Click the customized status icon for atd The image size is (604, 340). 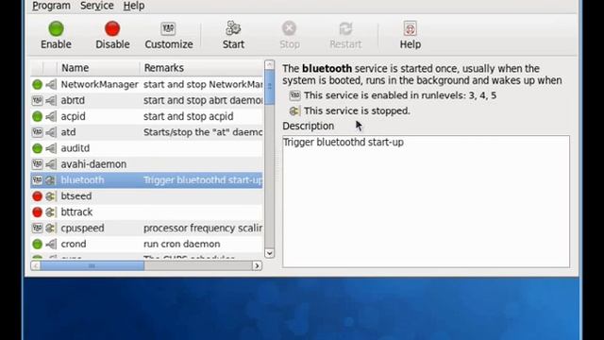click(x=38, y=132)
